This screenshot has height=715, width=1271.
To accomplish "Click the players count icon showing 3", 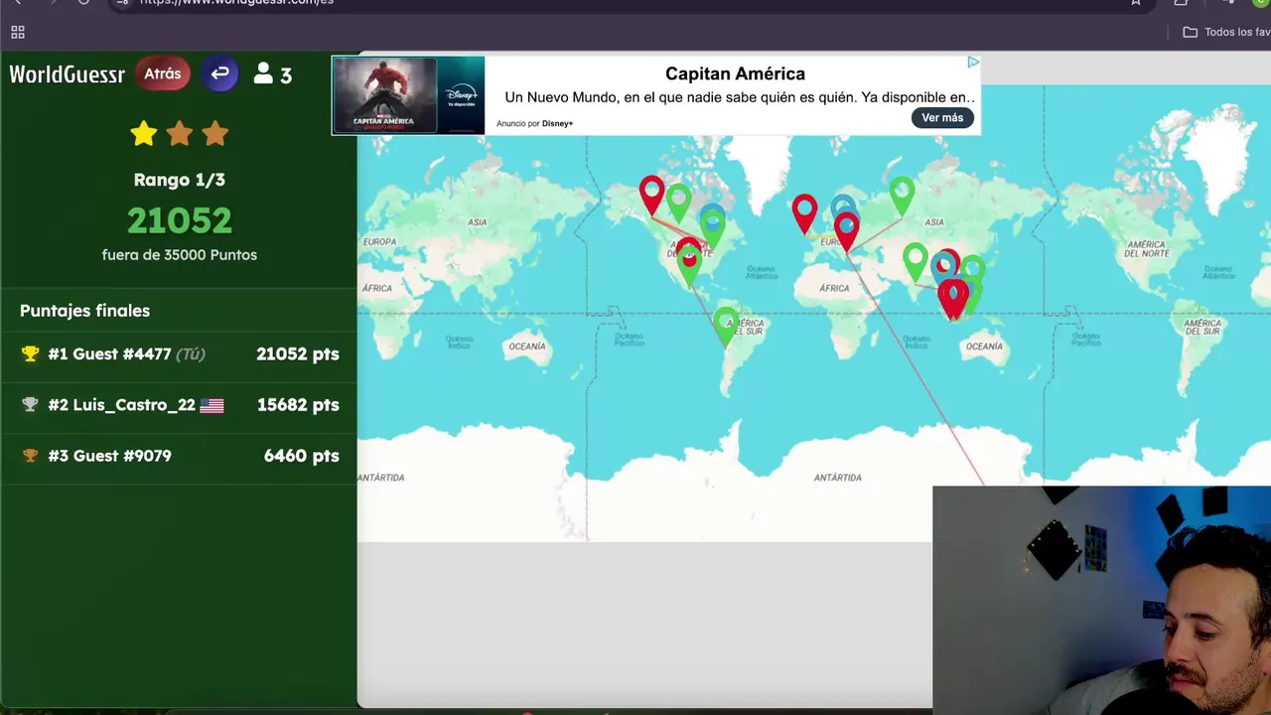I will tap(272, 74).
